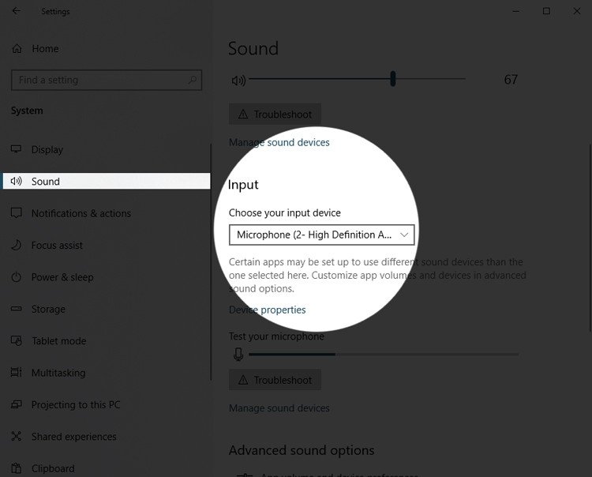The height and width of the screenshot is (477, 592).
Task: Click the right-side content scrollbar
Action: coord(590,238)
